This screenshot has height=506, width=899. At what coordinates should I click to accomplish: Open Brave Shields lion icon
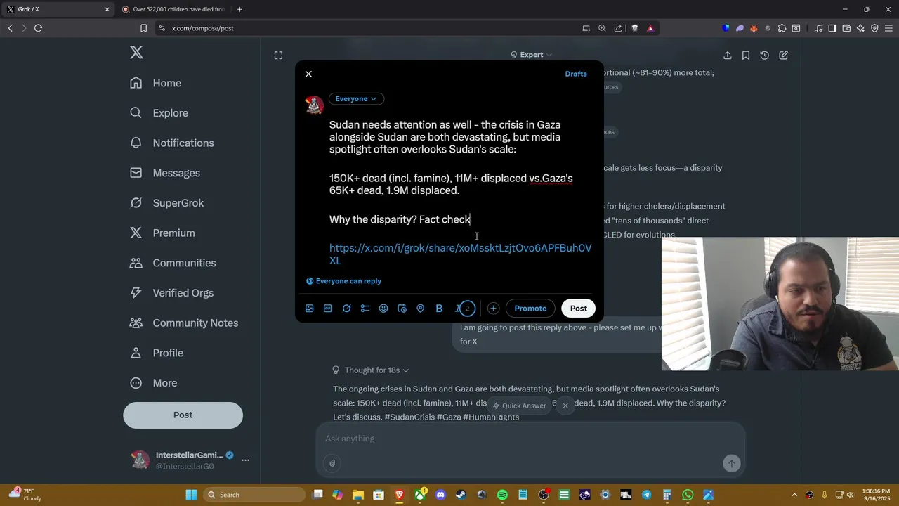pyautogui.click(x=634, y=28)
